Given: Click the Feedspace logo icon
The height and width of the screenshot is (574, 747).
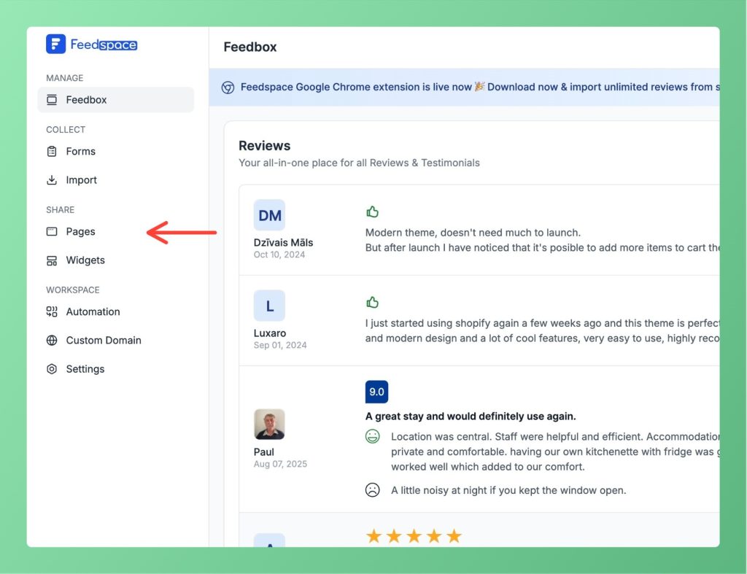Looking at the screenshot, I should (x=55, y=44).
